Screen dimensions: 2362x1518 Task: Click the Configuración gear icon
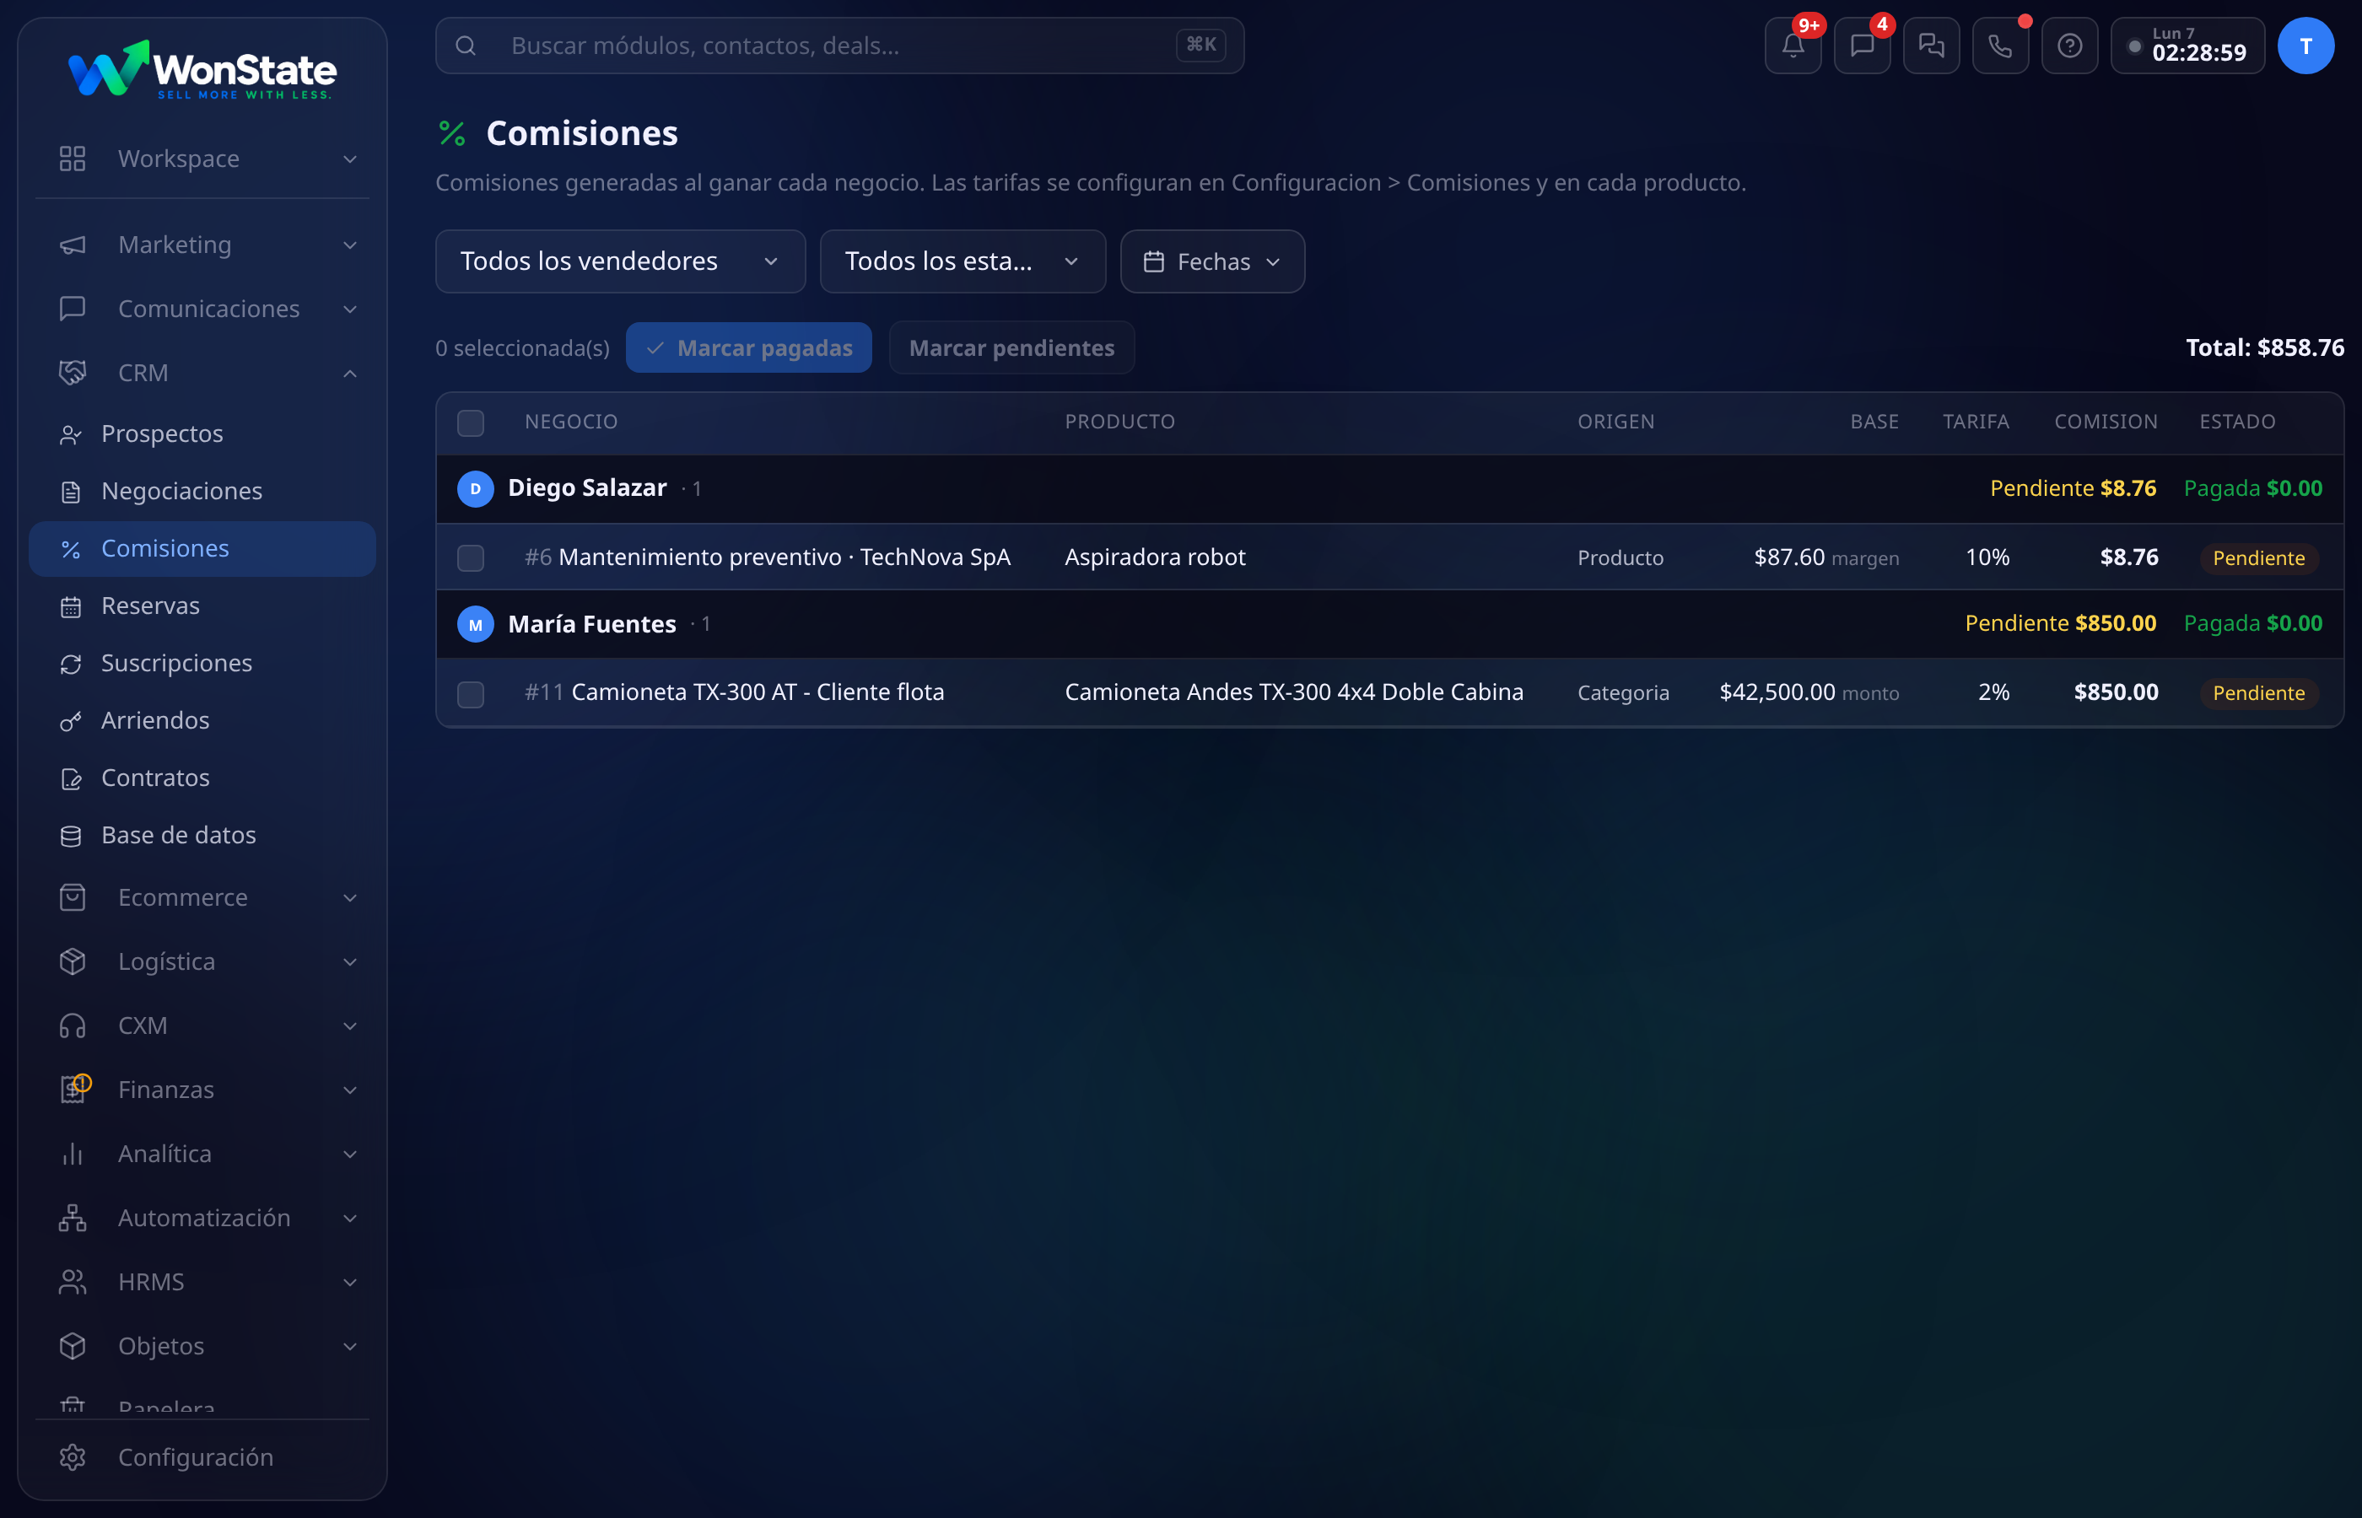tap(73, 1457)
